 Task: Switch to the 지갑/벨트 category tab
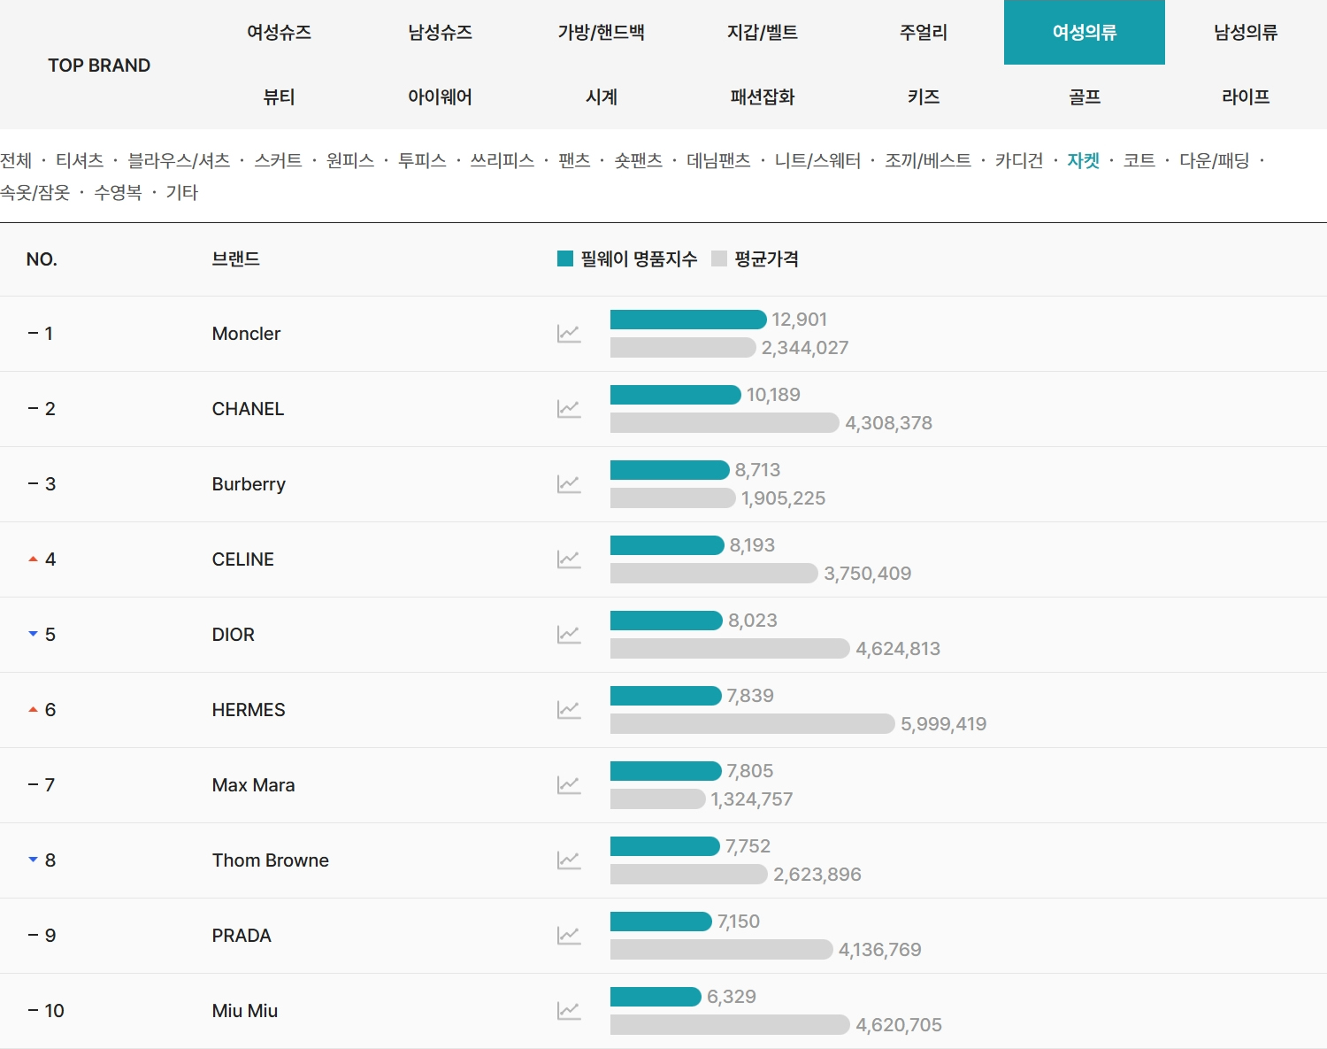tap(762, 33)
